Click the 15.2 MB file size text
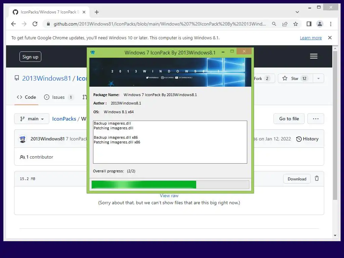 click(28, 179)
